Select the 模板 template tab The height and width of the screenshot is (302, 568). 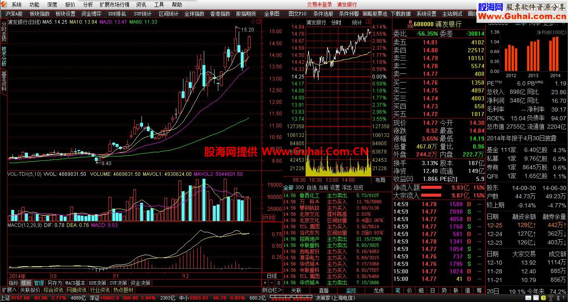pyautogui.click(x=26, y=283)
